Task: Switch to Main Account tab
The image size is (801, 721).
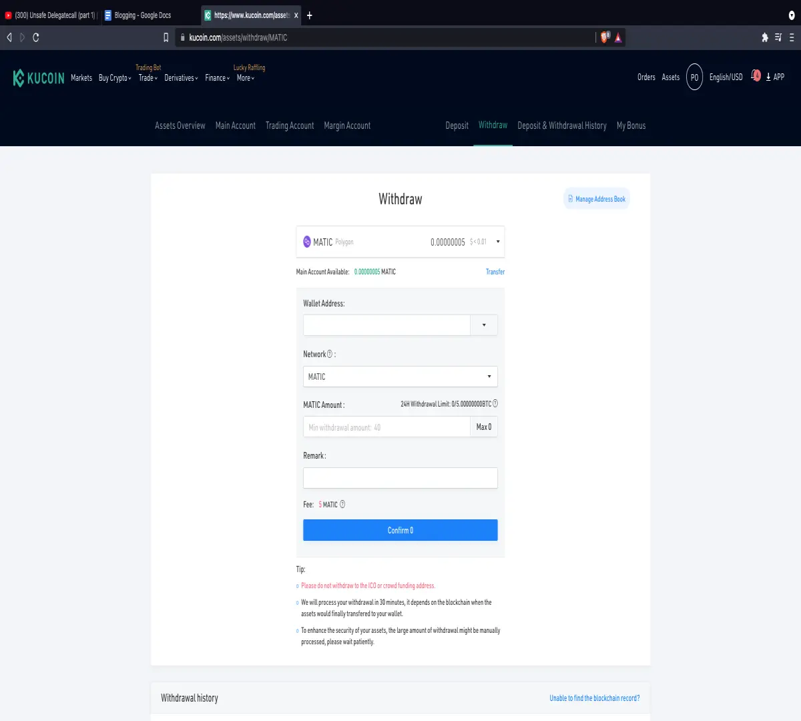Action: [x=236, y=126]
